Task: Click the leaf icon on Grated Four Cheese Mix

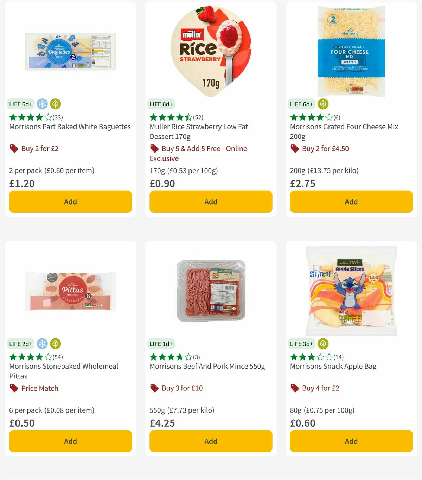Action: (322, 104)
